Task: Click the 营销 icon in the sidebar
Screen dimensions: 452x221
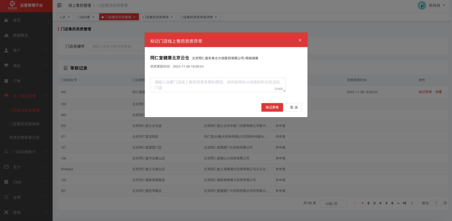Action: (6, 212)
